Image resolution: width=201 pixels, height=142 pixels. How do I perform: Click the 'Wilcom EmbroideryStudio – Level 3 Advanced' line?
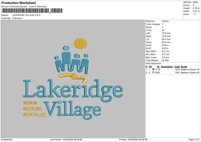pos(24,7)
